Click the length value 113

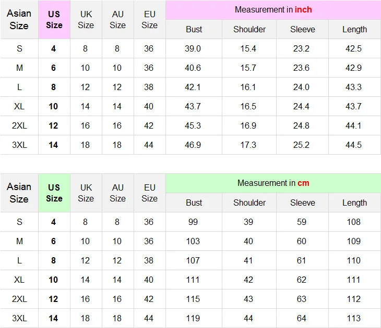point(354,318)
